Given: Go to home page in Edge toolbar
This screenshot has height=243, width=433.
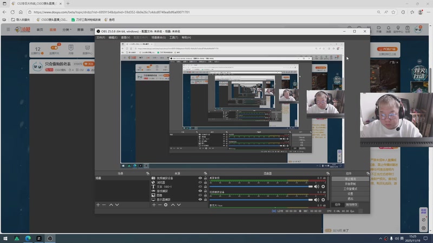Looking at the screenshot, I should tap(21, 12).
